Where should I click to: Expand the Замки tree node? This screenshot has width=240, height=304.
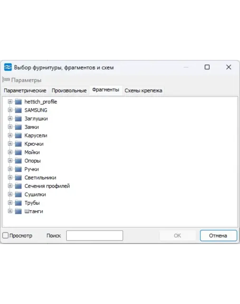click(x=10, y=127)
